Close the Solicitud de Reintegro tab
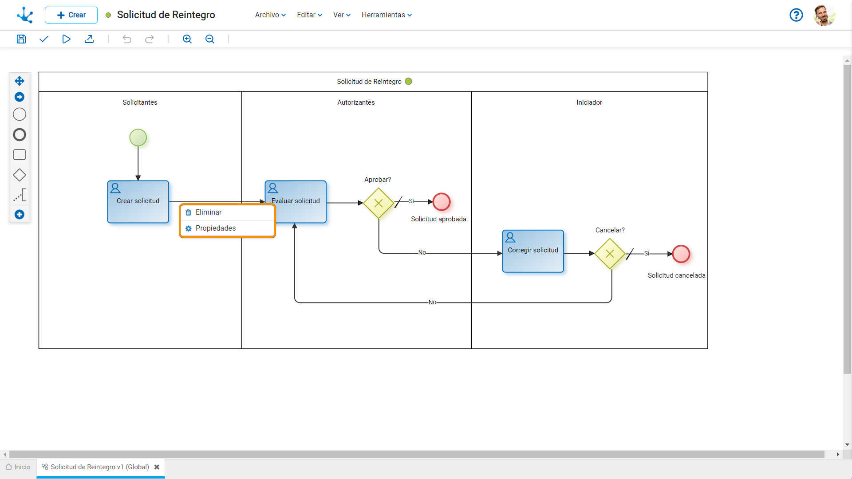This screenshot has width=852, height=479. 157,467
